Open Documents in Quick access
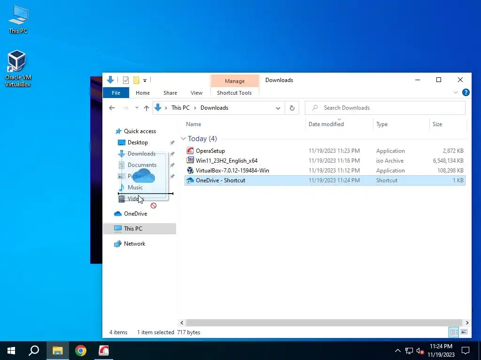The image size is (481, 360). [x=142, y=165]
